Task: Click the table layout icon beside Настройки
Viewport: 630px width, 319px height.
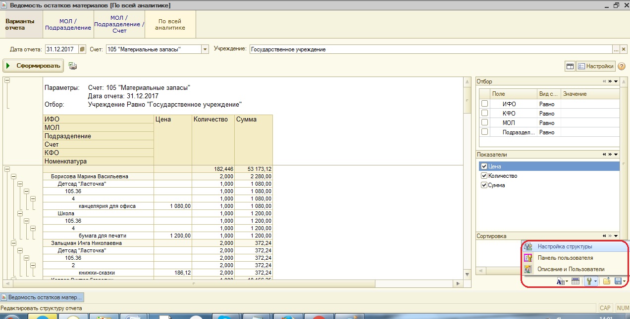Action: pos(570,66)
